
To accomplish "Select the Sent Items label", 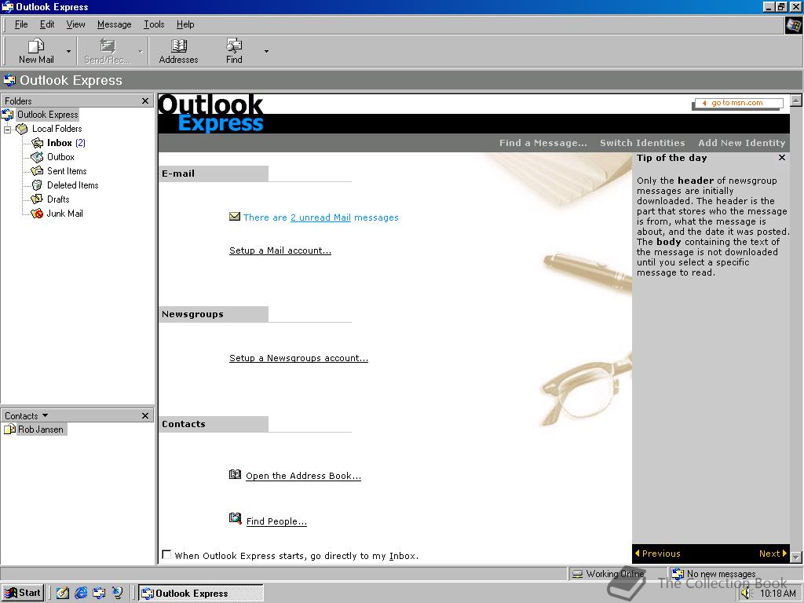I will [x=67, y=170].
